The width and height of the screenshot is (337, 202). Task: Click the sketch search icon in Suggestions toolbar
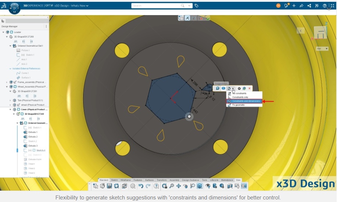click(x=218, y=88)
